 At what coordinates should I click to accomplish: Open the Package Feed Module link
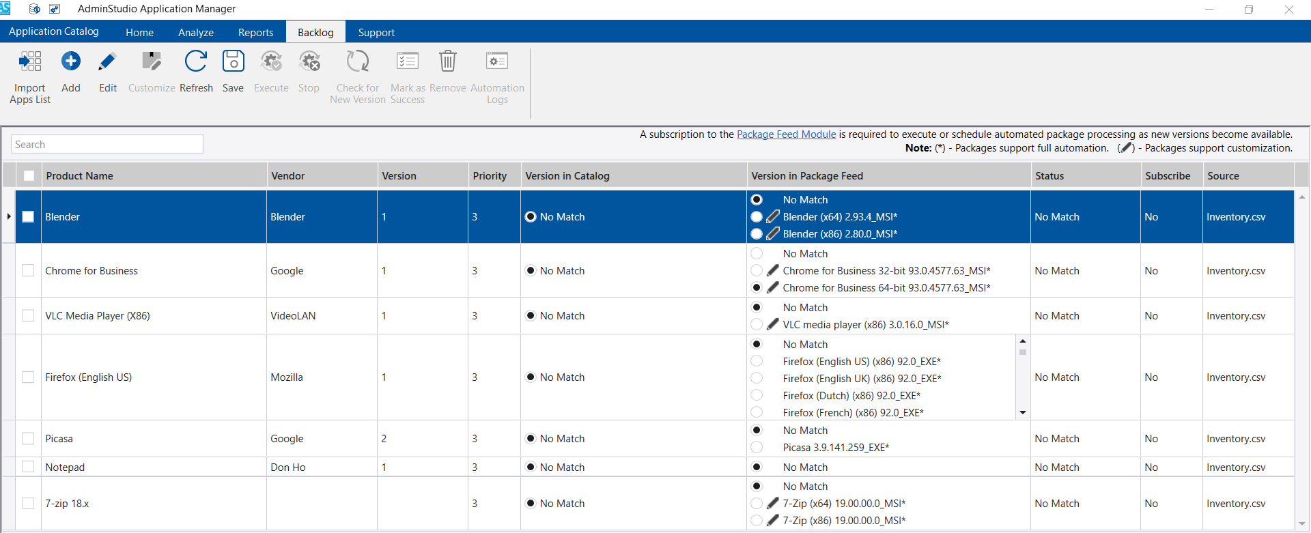[786, 134]
